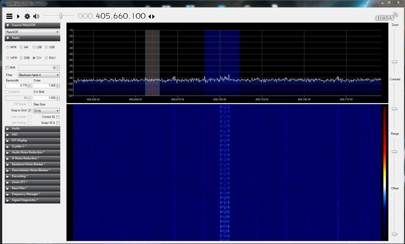Viewport: 405px width, 244px height.
Task: Expand the Demodulator Noise Blanker panel
Action: 32,170
